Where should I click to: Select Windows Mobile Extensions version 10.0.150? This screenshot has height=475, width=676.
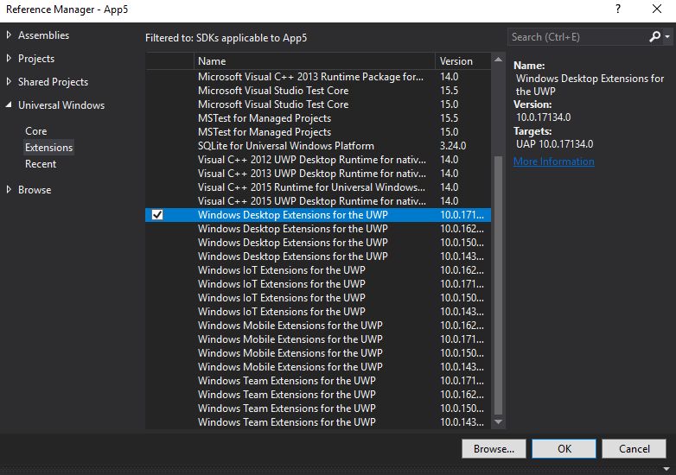[x=318, y=352]
